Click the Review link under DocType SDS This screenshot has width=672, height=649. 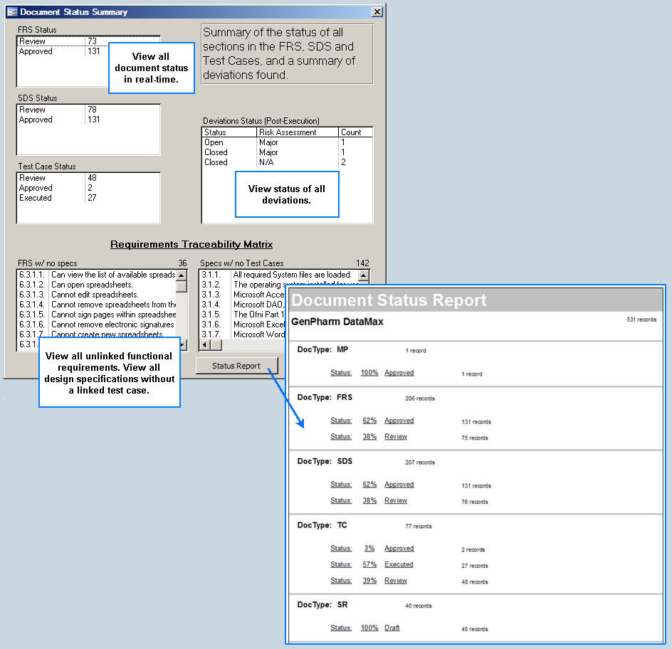click(x=396, y=500)
